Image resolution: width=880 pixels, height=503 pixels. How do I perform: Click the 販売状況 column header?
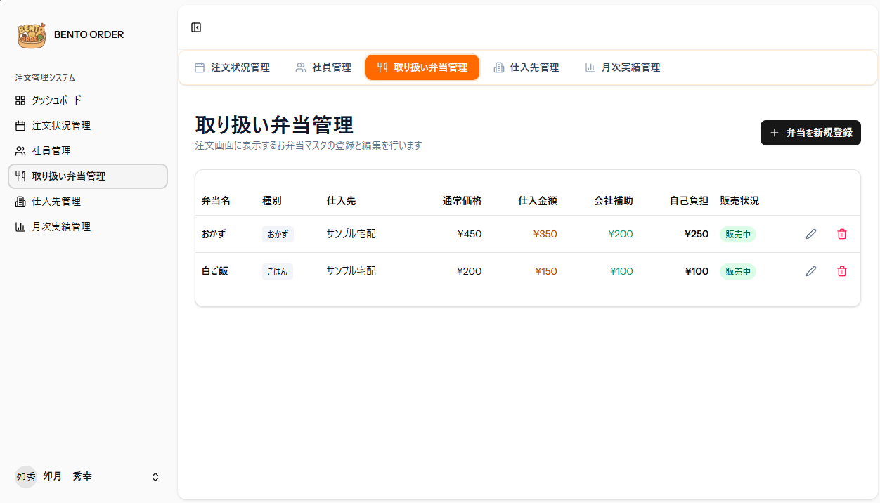(x=739, y=201)
